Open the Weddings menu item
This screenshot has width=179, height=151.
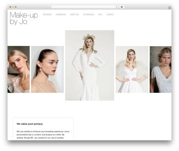click(47, 15)
